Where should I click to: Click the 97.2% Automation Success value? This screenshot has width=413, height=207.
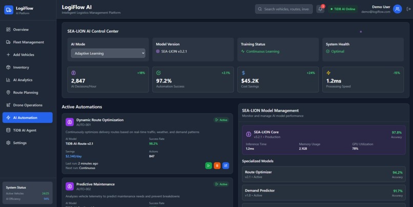tap(164, 81)
